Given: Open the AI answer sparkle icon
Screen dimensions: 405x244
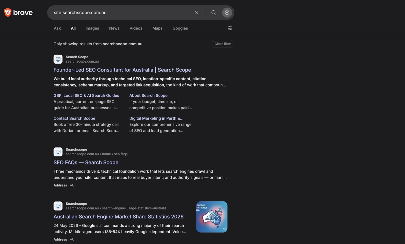Looking at the screenshot, I should click(227, 12).
